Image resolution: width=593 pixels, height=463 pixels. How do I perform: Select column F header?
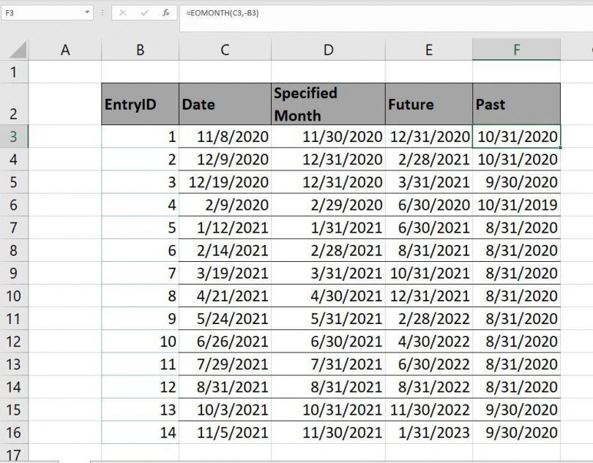coord(517,49)
